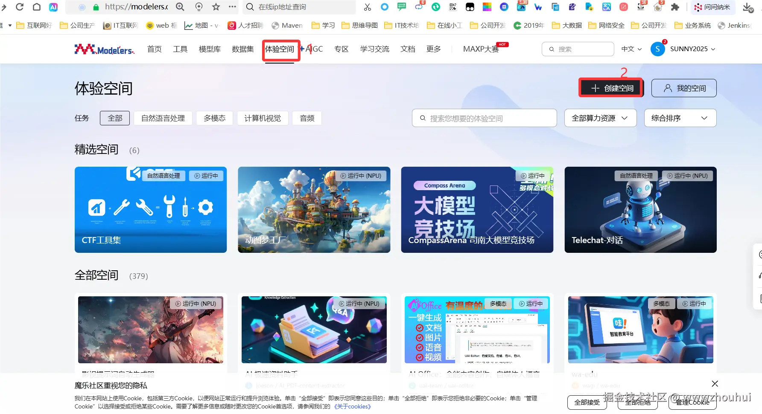Open the Telechat-对话 space card

641,210
